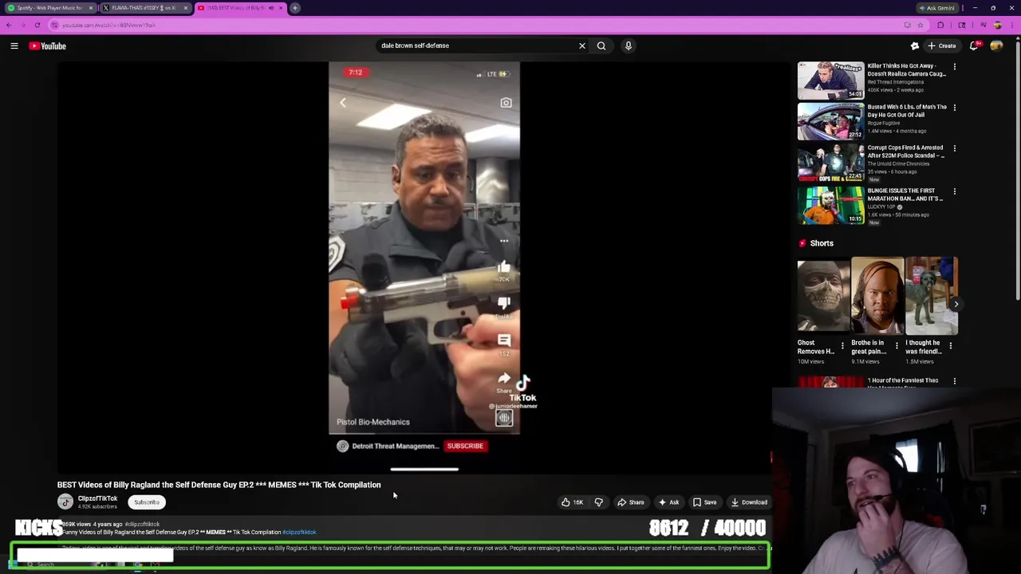Image resolution: width=1021 pixels, height=574 pixels.
Task: Share the video
Action: [x=630, y=502]
